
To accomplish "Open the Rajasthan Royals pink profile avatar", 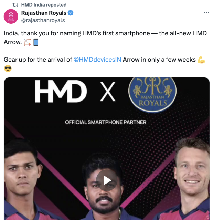I will [11, 17].
